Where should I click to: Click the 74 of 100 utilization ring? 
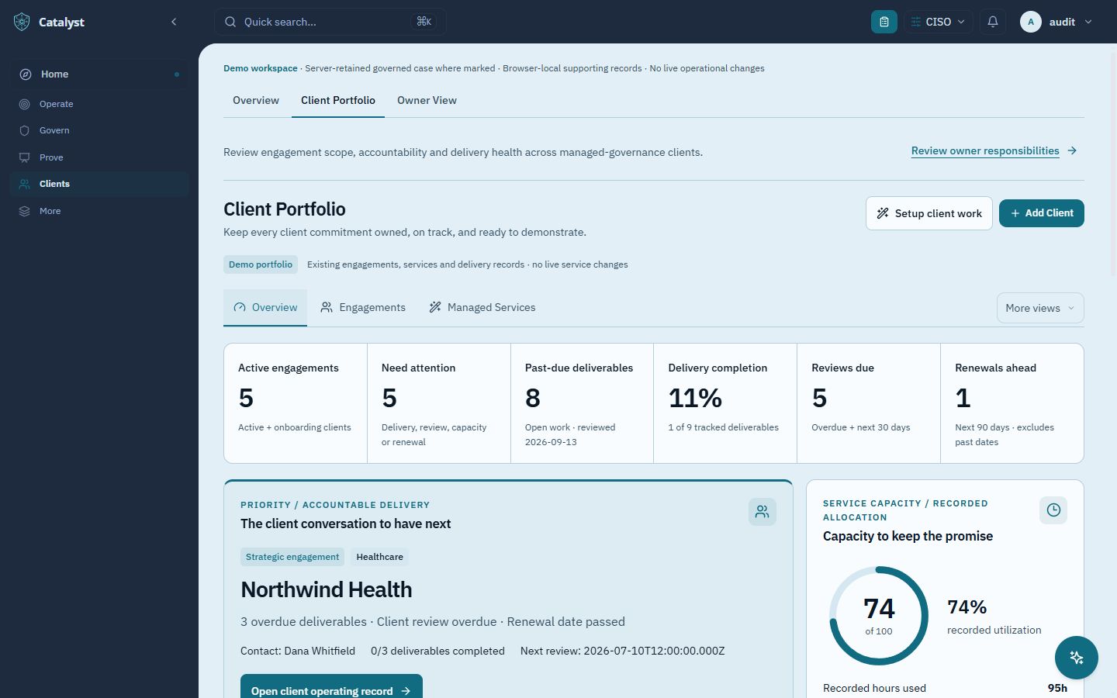pyautogui.click(x=879, y=616)
